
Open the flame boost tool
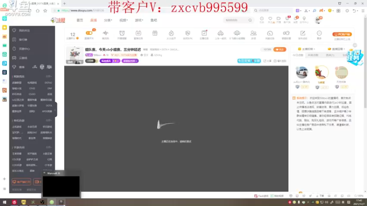[171, 33]
